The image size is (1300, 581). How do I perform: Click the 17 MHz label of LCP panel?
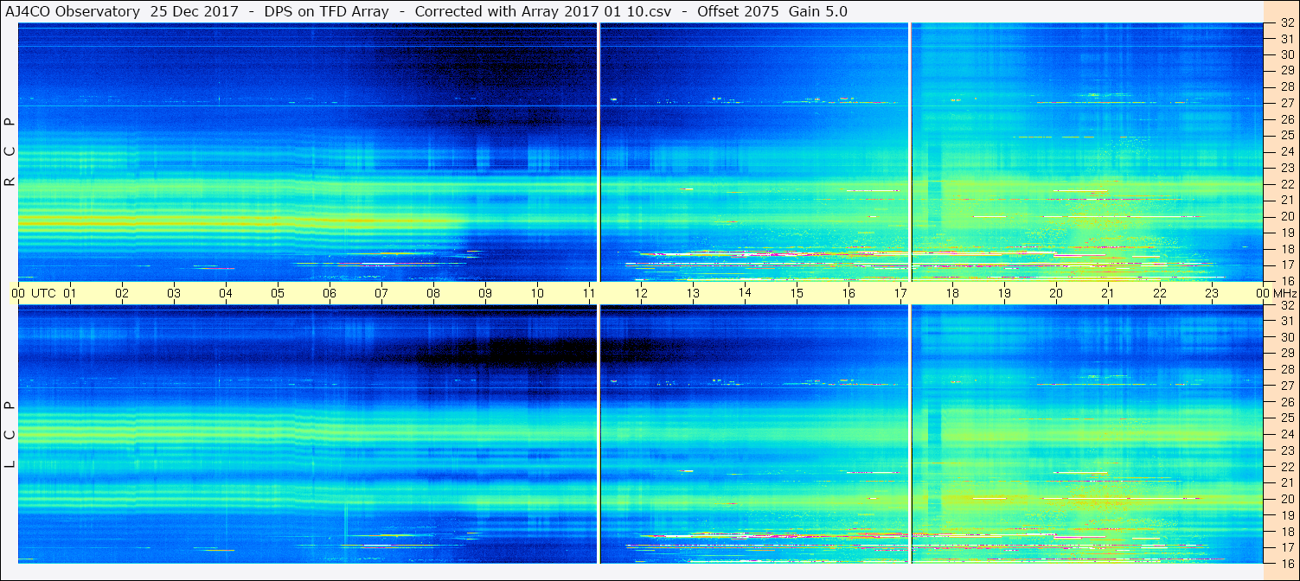[x=1287, y=547]
